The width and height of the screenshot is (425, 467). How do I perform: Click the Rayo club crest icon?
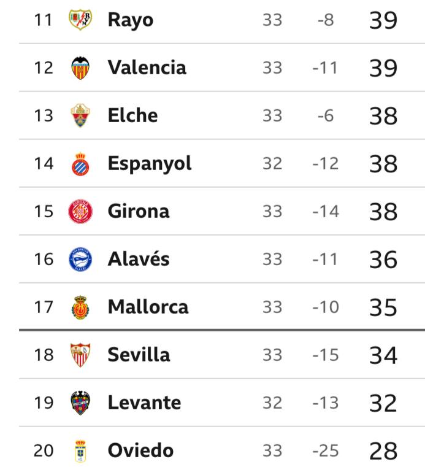coord(80,20)
